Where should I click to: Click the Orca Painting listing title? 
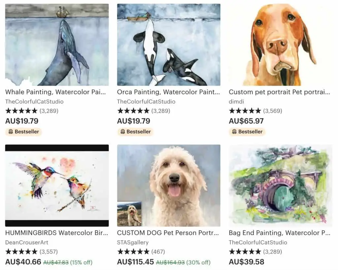(x=168, y=92)
